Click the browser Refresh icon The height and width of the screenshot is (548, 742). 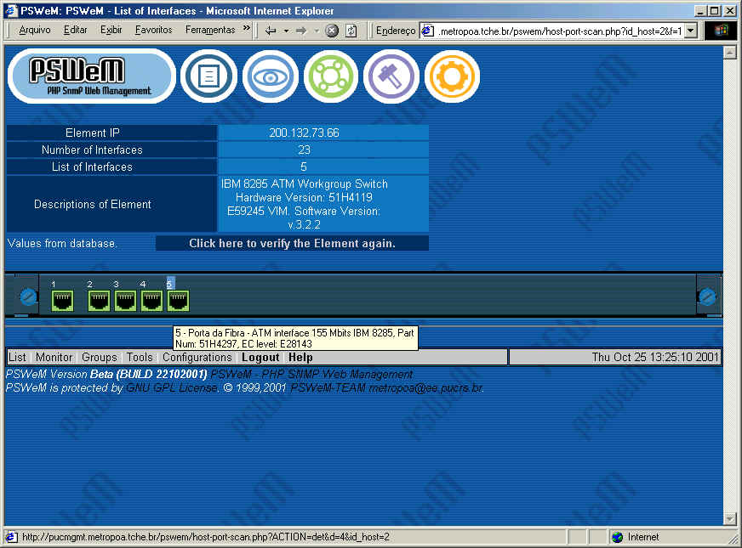[x=351, y=30]
